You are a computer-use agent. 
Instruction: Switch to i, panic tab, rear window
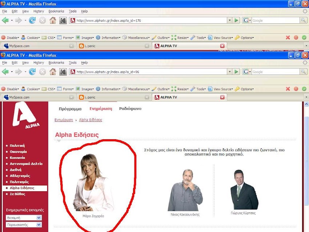(114, 46)
